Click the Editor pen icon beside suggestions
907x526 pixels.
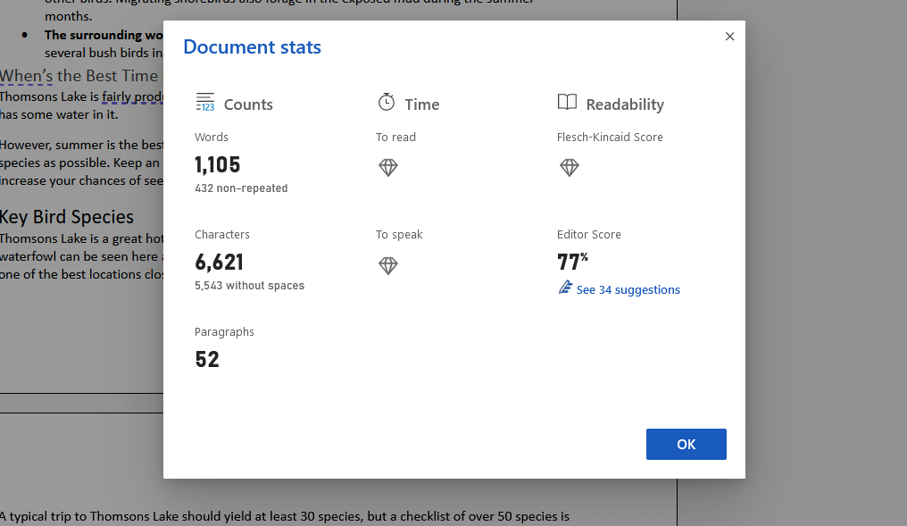[x=564, y=288]
